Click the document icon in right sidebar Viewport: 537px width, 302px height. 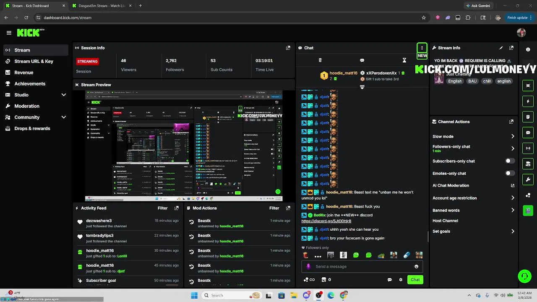pyautogui.click(x=528, y=117)
